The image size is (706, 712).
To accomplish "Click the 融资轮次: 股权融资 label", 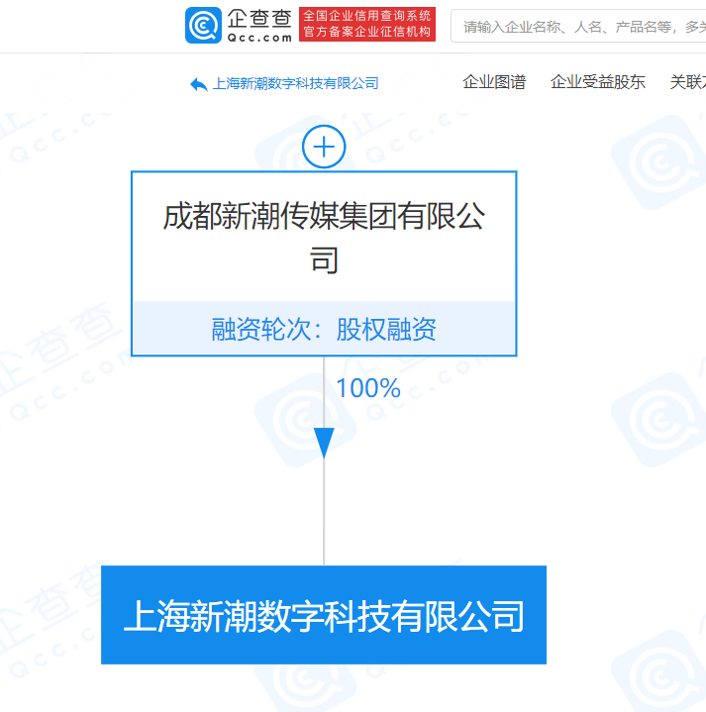I will click(324, 329).
